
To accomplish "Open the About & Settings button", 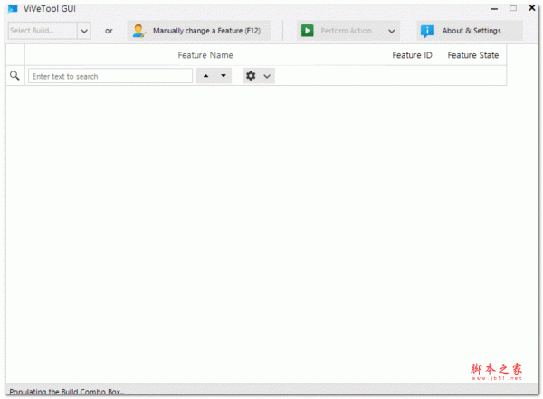I will [x=471, y=31].
